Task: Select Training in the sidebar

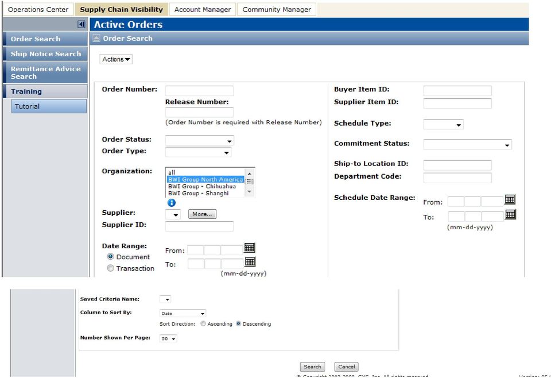Action: [x=45, y=91]
